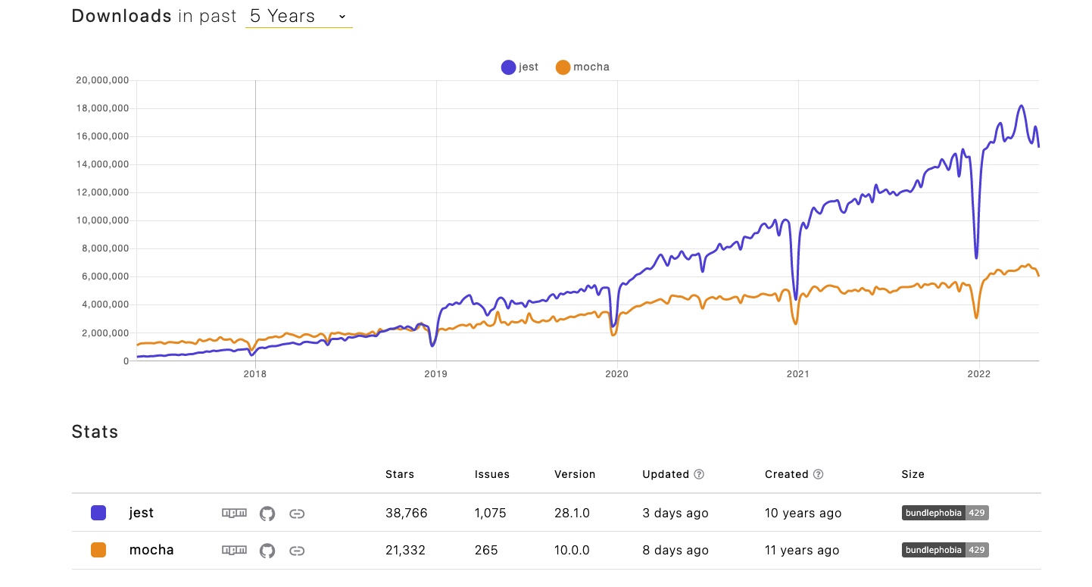Open the jest npm page icon
Viewport: 1092px width, 587px height.
235,513
